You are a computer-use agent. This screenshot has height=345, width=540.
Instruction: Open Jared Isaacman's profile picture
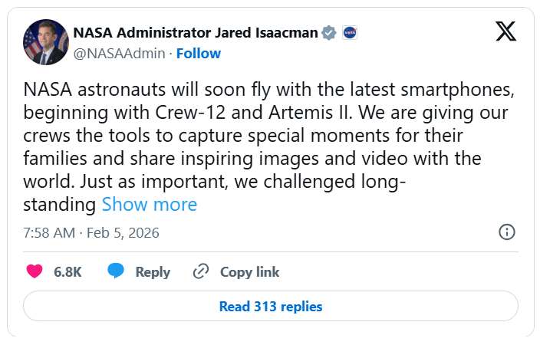(44, 43)
